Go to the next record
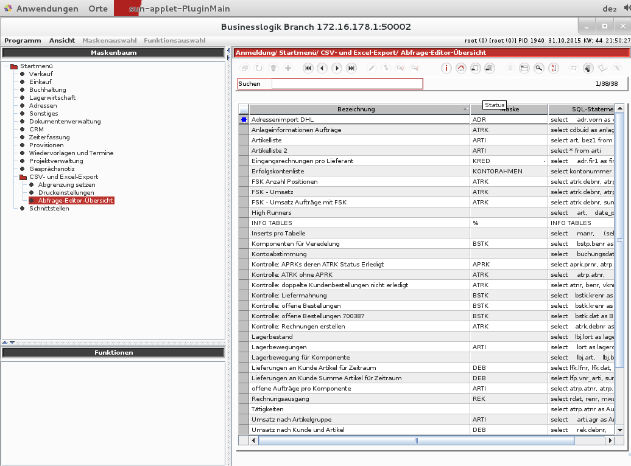 (337, 68)
